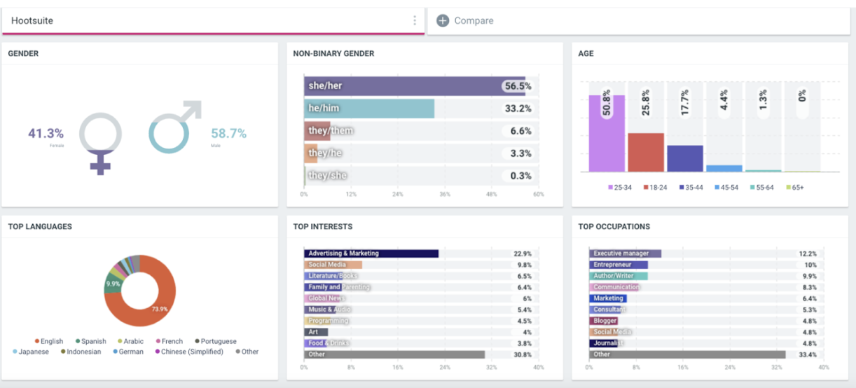This screenshot has width=856, height=388.
Task: Click the he/him pronoun bar
Action: pos(369,109)
